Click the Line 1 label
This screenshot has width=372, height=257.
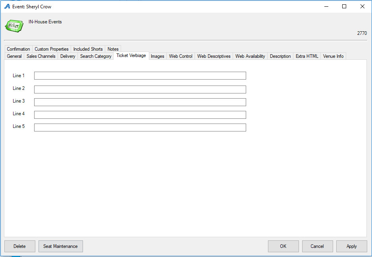(x=19, y=76)
